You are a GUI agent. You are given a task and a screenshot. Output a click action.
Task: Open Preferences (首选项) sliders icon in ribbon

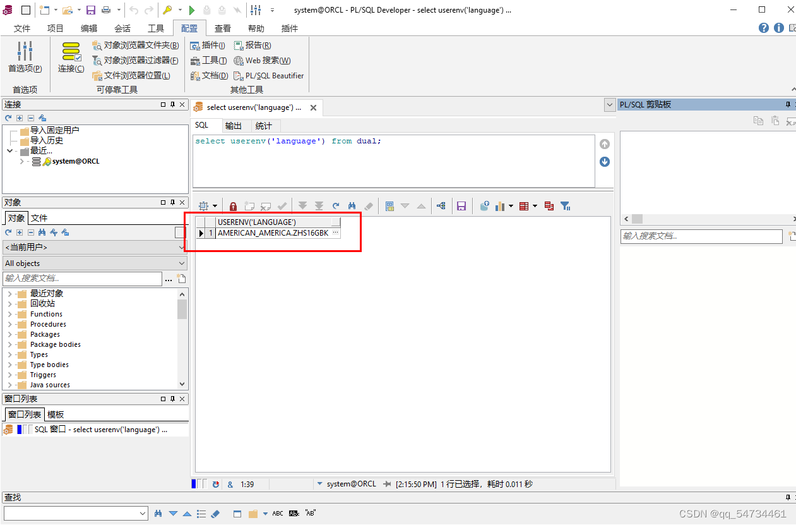25,52
